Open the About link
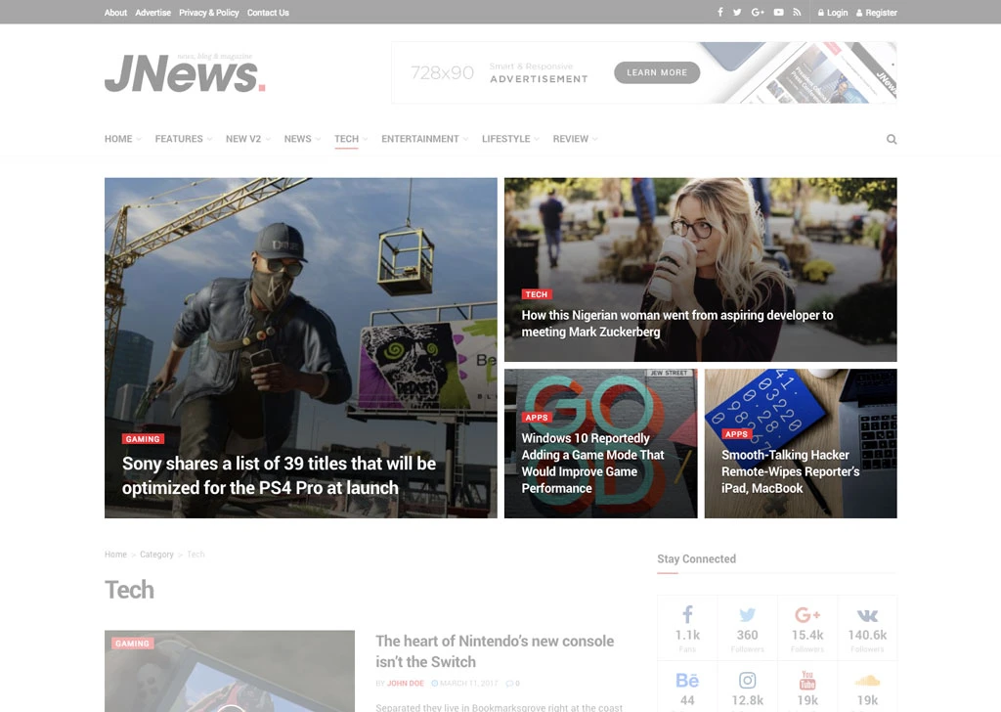The width and height of the screenshot is (1001, 712). pos(115,12)
